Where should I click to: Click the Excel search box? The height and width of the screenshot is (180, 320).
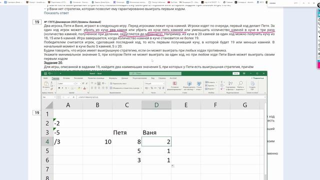point(155,73)
